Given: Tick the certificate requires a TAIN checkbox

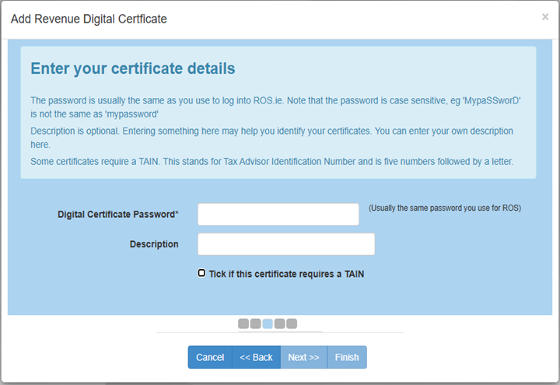Looking at the screenshot, I should pos(202,273).
